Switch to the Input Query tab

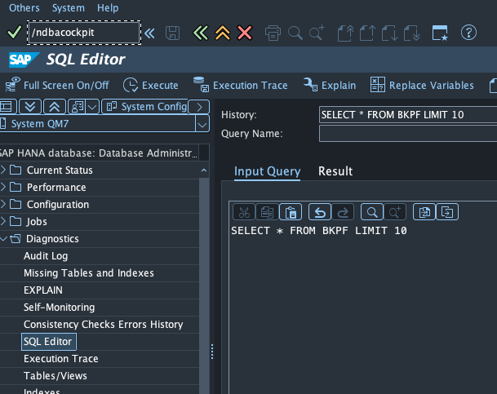coord(267,171)
